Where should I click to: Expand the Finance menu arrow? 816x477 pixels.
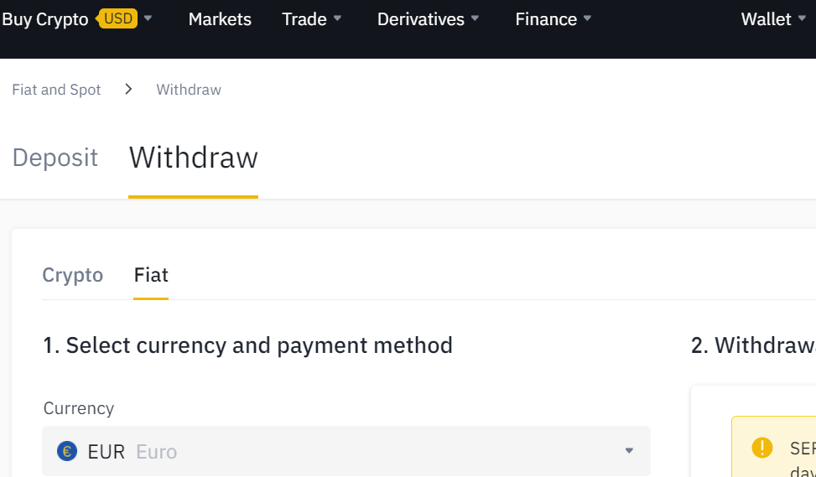587,18
